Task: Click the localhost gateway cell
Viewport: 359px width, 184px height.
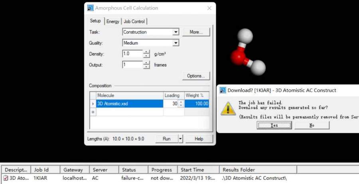Action: [x=75, y=178]
